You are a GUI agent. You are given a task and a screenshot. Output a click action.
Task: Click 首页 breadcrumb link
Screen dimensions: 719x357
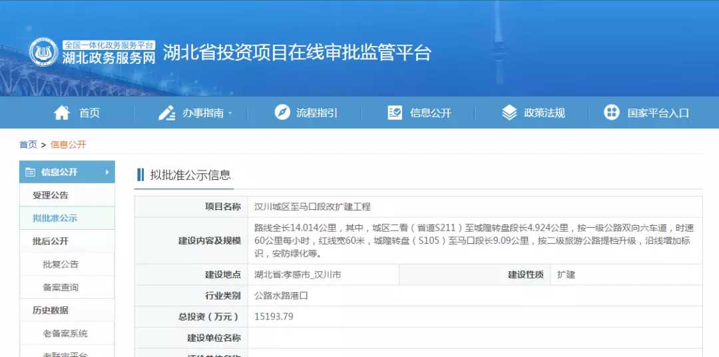pos(28,145)
